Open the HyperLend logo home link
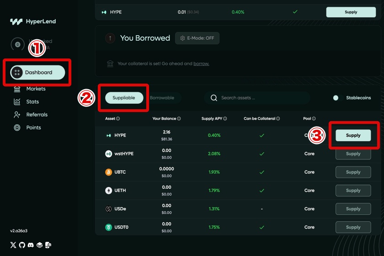The height and width of the screenshot is (256, 384). (x=33, y=21)
